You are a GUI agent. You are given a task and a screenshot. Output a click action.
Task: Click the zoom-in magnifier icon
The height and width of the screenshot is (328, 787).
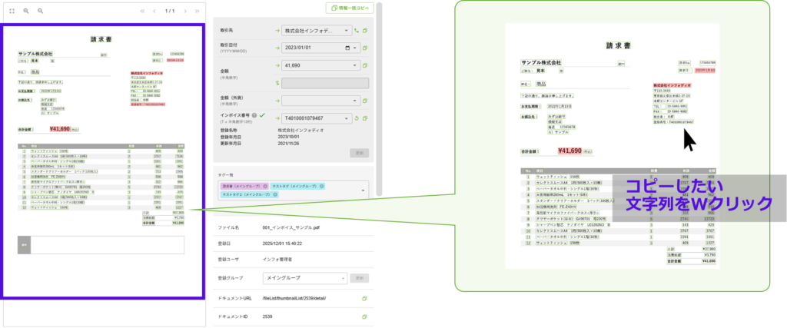pos(26,12)
